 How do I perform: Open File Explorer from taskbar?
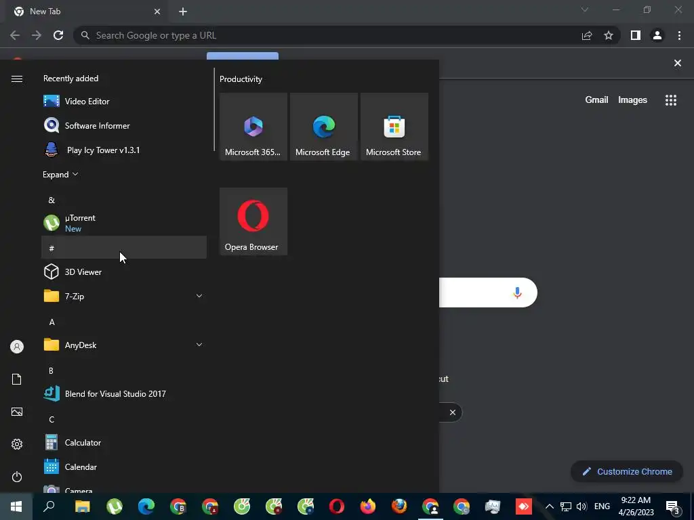82,506
